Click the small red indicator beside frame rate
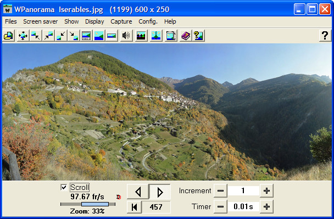The image size is (334, 219). 119,197
